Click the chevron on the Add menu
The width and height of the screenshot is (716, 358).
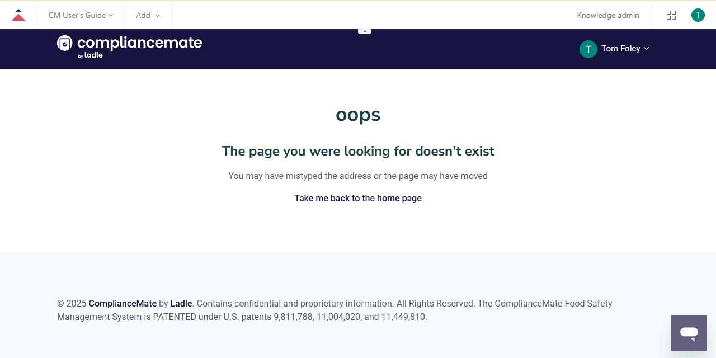158,16
